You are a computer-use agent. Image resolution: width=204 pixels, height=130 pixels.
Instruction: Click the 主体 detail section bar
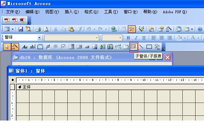[x=110, y=87]
